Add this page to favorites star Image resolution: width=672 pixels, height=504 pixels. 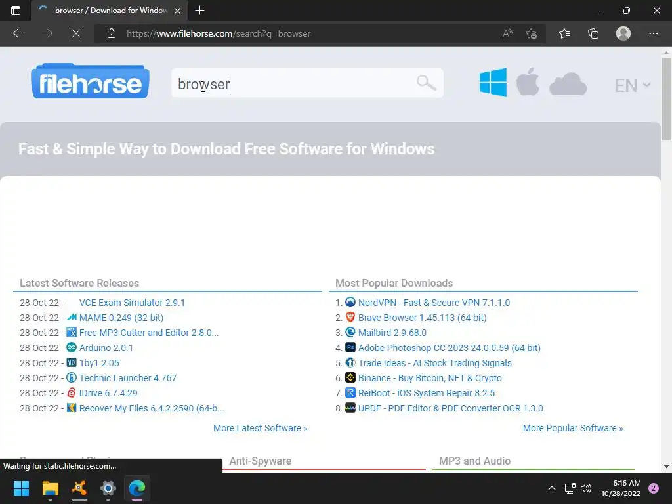[x=532, y=33]
